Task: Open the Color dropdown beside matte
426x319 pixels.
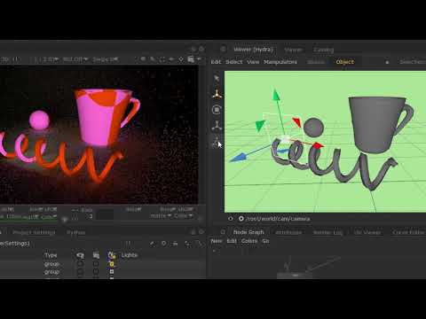Action: tap(183, 216)
